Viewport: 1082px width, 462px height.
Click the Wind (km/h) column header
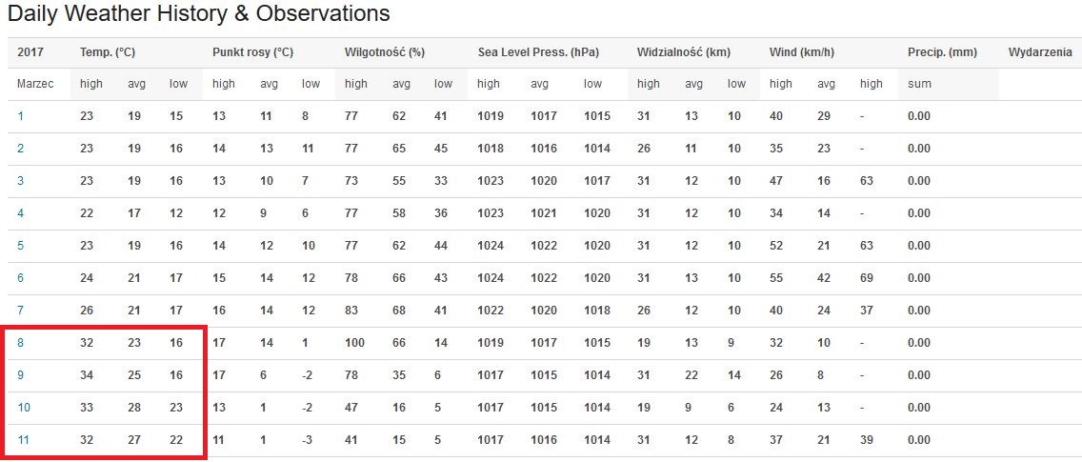coord(803,52)
